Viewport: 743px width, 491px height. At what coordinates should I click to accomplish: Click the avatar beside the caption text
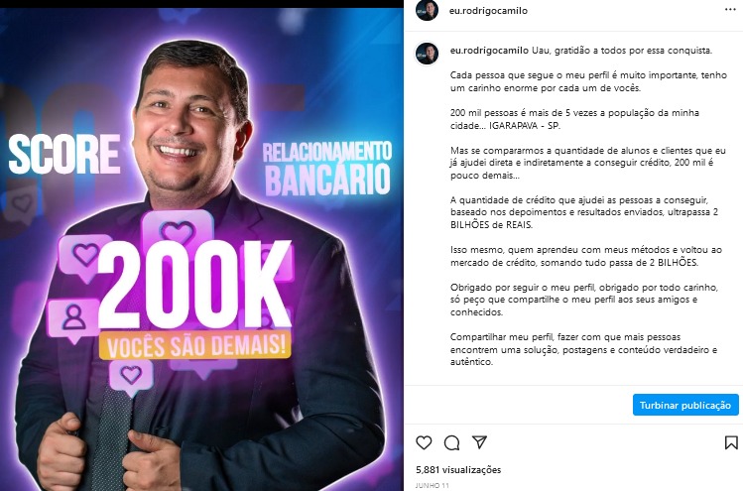pos(427,54)
